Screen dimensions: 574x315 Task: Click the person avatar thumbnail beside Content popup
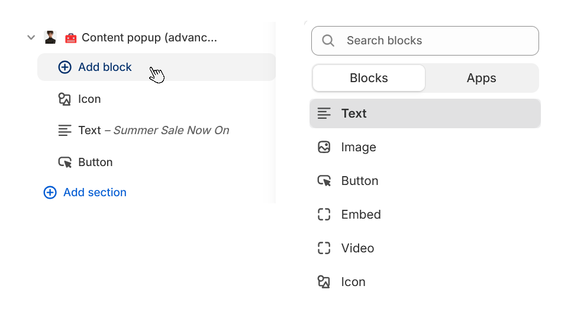pyautogui.click(x=50, y=37)
